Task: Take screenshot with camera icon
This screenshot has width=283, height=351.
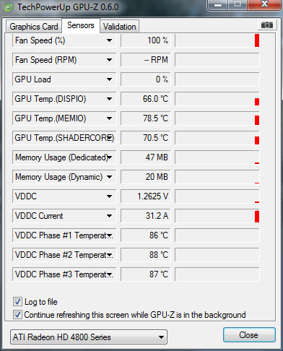Action: point(266,25)
